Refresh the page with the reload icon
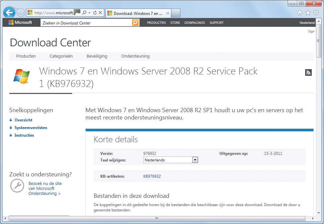The height and width of the screenshot is (224, 324). click(x=95, y=13)
